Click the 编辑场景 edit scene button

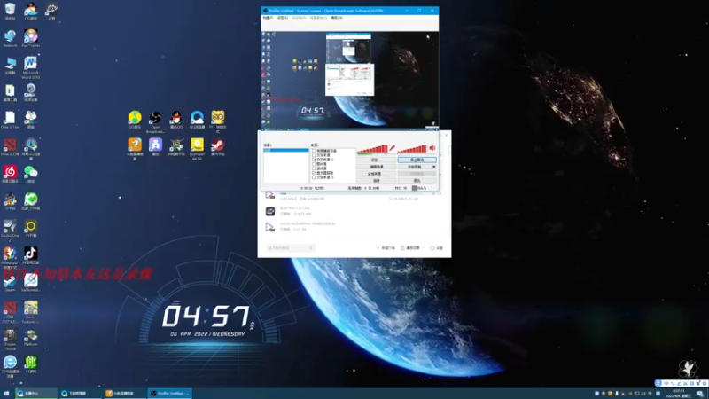point(375,167)
